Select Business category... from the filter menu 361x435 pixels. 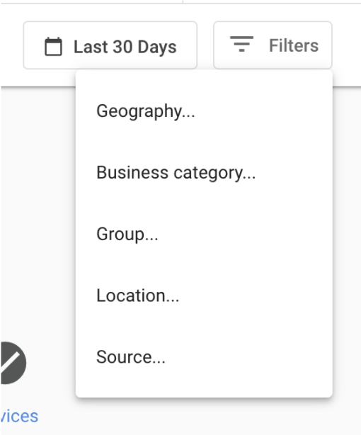[204, 173]
